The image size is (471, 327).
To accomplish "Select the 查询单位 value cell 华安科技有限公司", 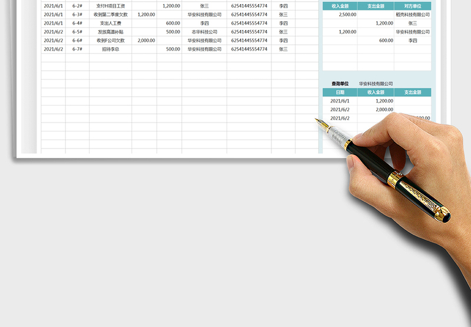I will (376, 84).
